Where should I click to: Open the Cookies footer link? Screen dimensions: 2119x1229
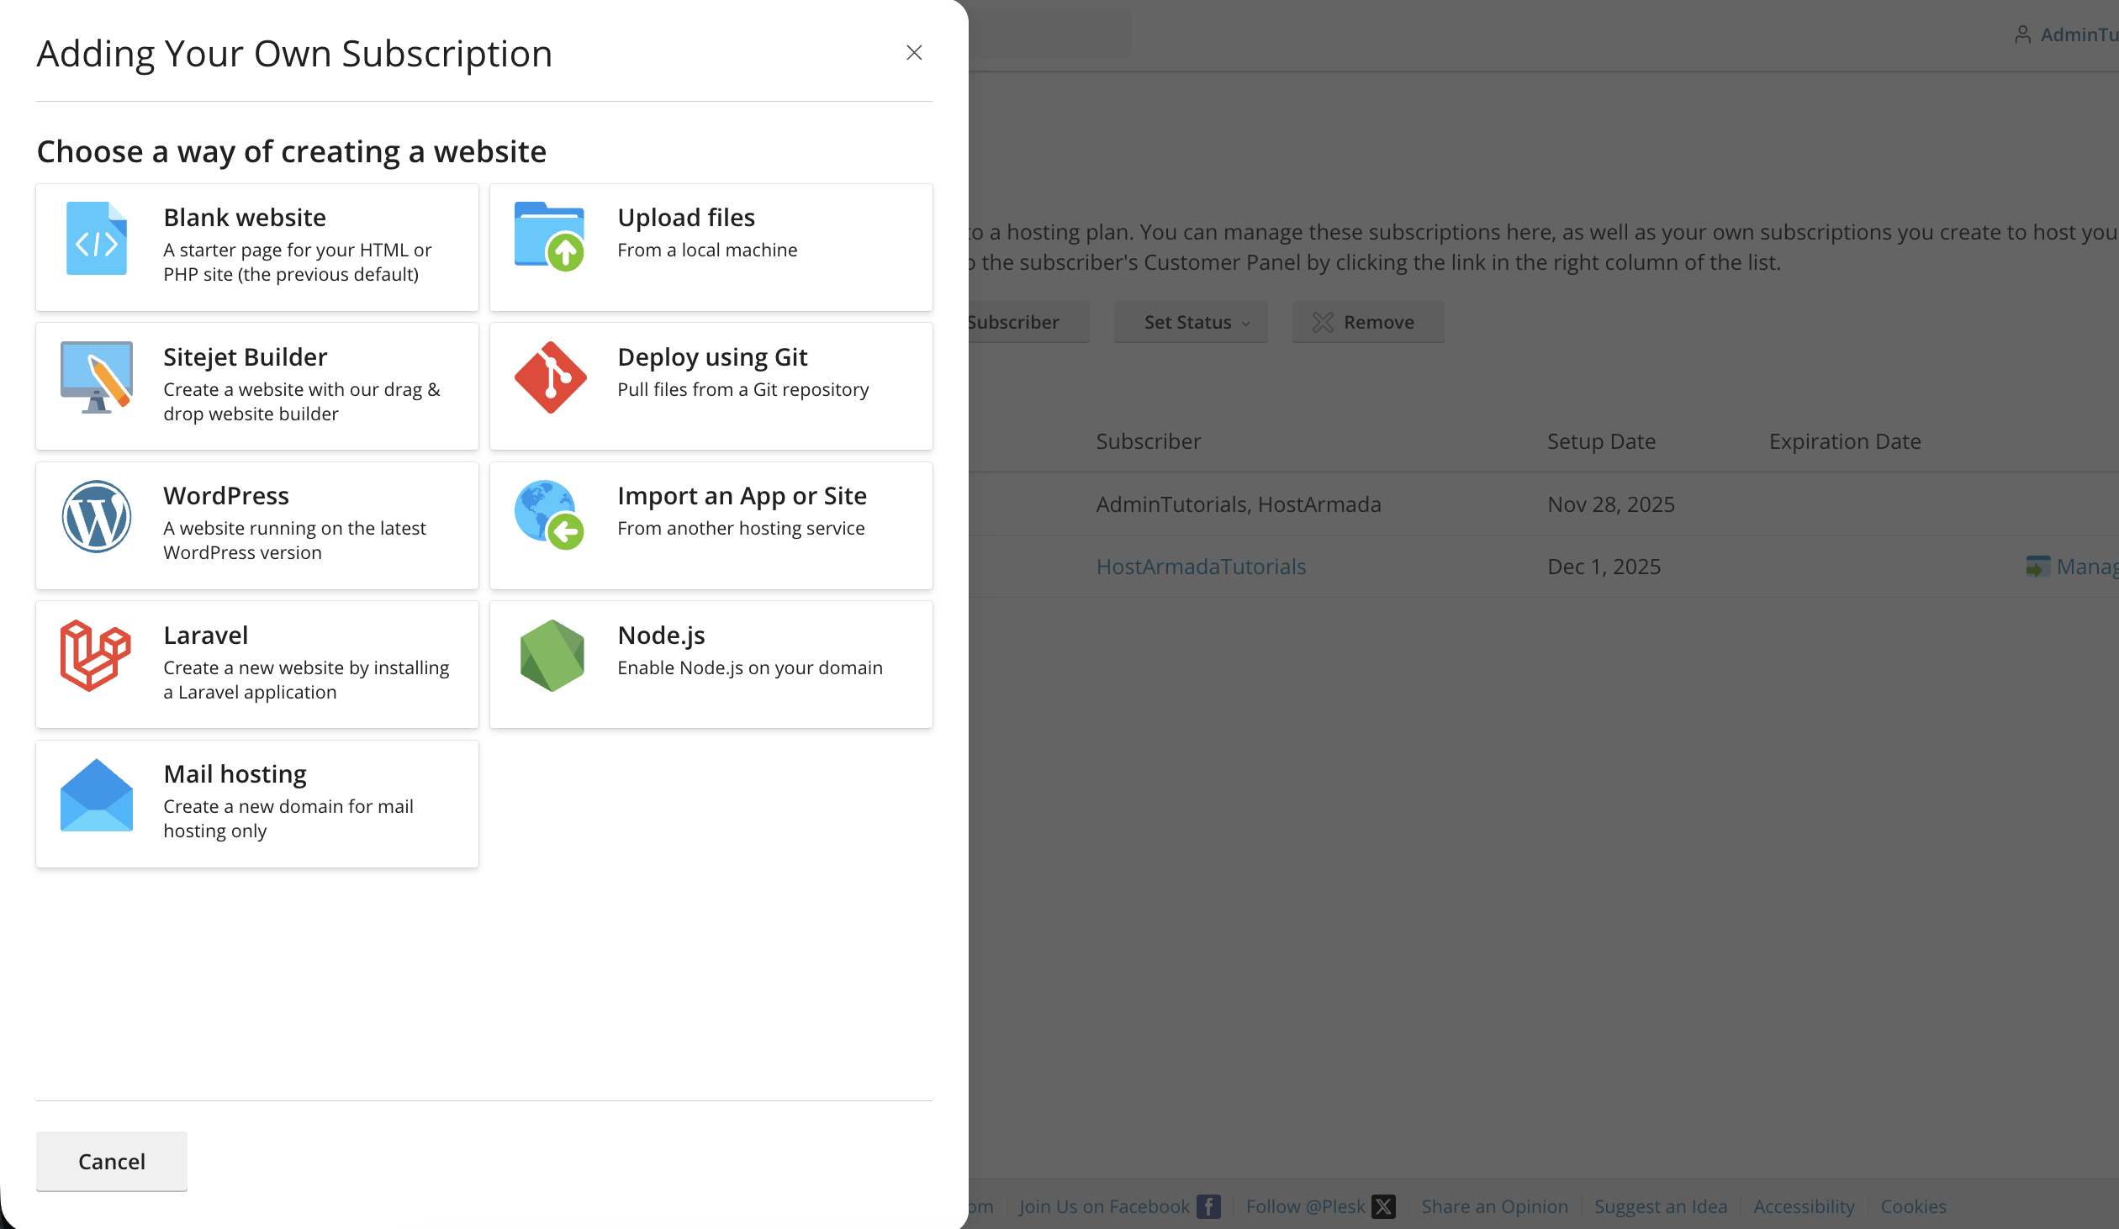point(1913,1206)
